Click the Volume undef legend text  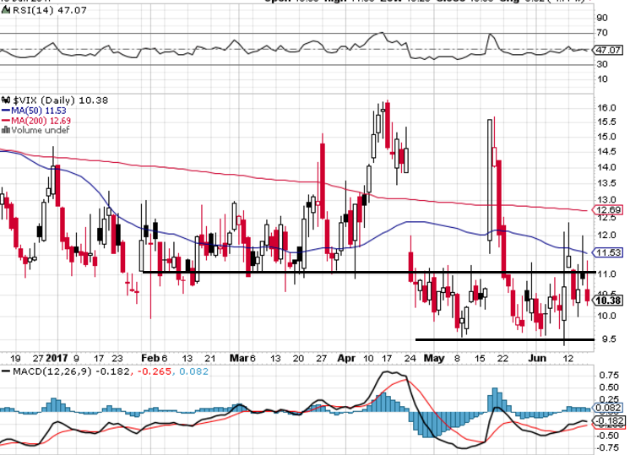coord(41,130)
